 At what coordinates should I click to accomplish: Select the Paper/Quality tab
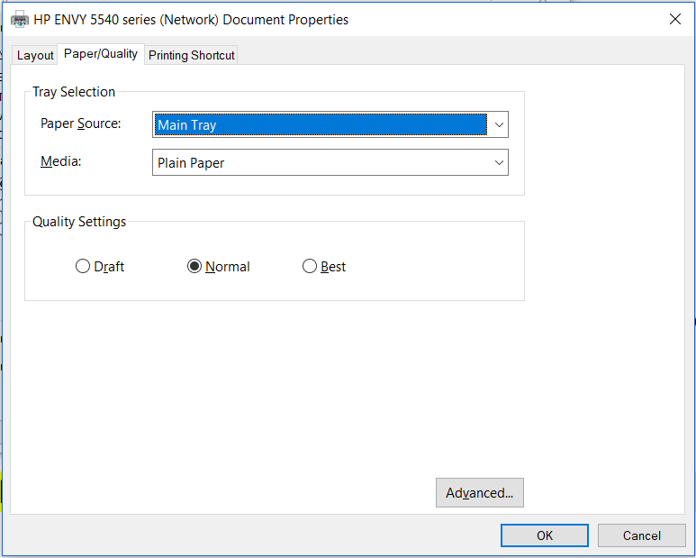pyautogui.click(x=101, y=54)
